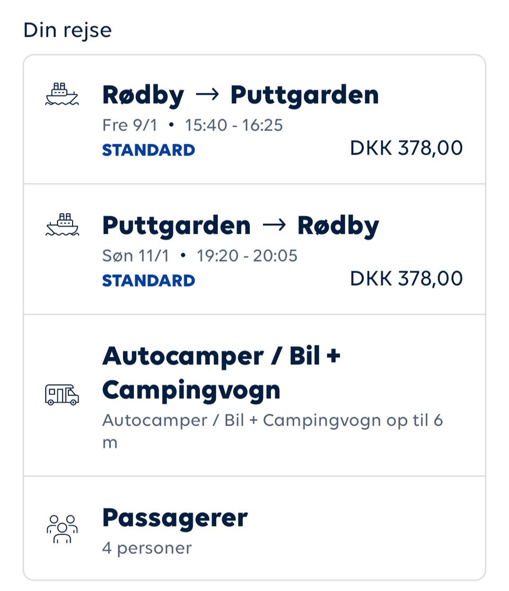Click the ferry icon beside Rødby → Puttgarden
Screen dimensions: 509x591
(62, 95)
